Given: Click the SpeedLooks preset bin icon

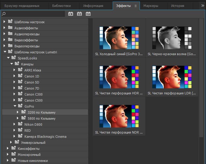Looking at the screenshot, I should (14, 57).
